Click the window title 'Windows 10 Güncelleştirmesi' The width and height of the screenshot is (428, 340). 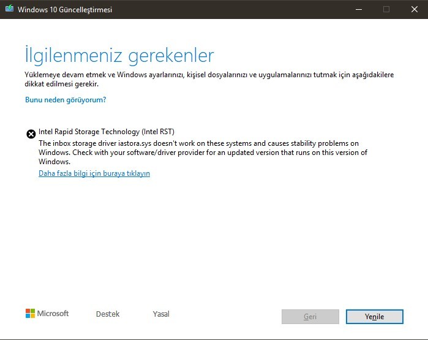(65, 10)
